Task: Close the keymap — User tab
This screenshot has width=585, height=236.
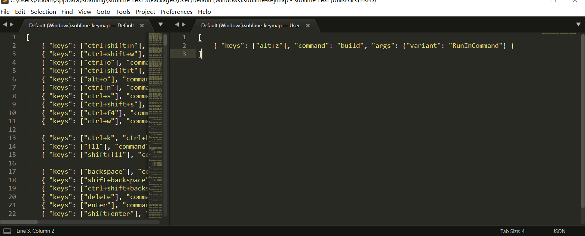Action: coord(308,25)
